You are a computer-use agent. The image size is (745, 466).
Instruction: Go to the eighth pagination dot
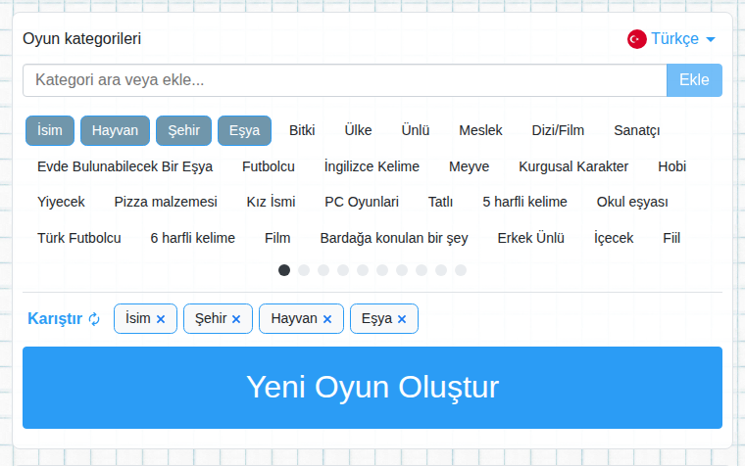422,270
